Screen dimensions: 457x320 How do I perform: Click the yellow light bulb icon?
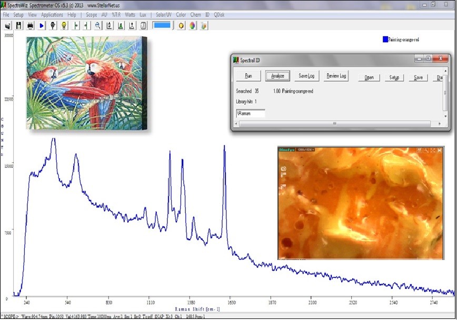point(64,25)
